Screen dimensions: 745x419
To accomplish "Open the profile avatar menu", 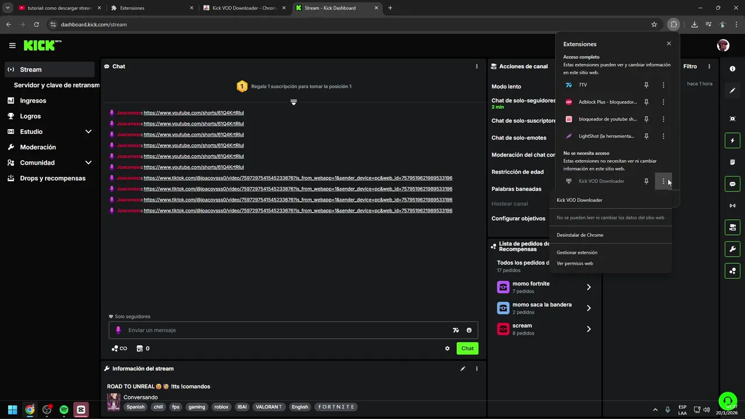I will 723,45.
